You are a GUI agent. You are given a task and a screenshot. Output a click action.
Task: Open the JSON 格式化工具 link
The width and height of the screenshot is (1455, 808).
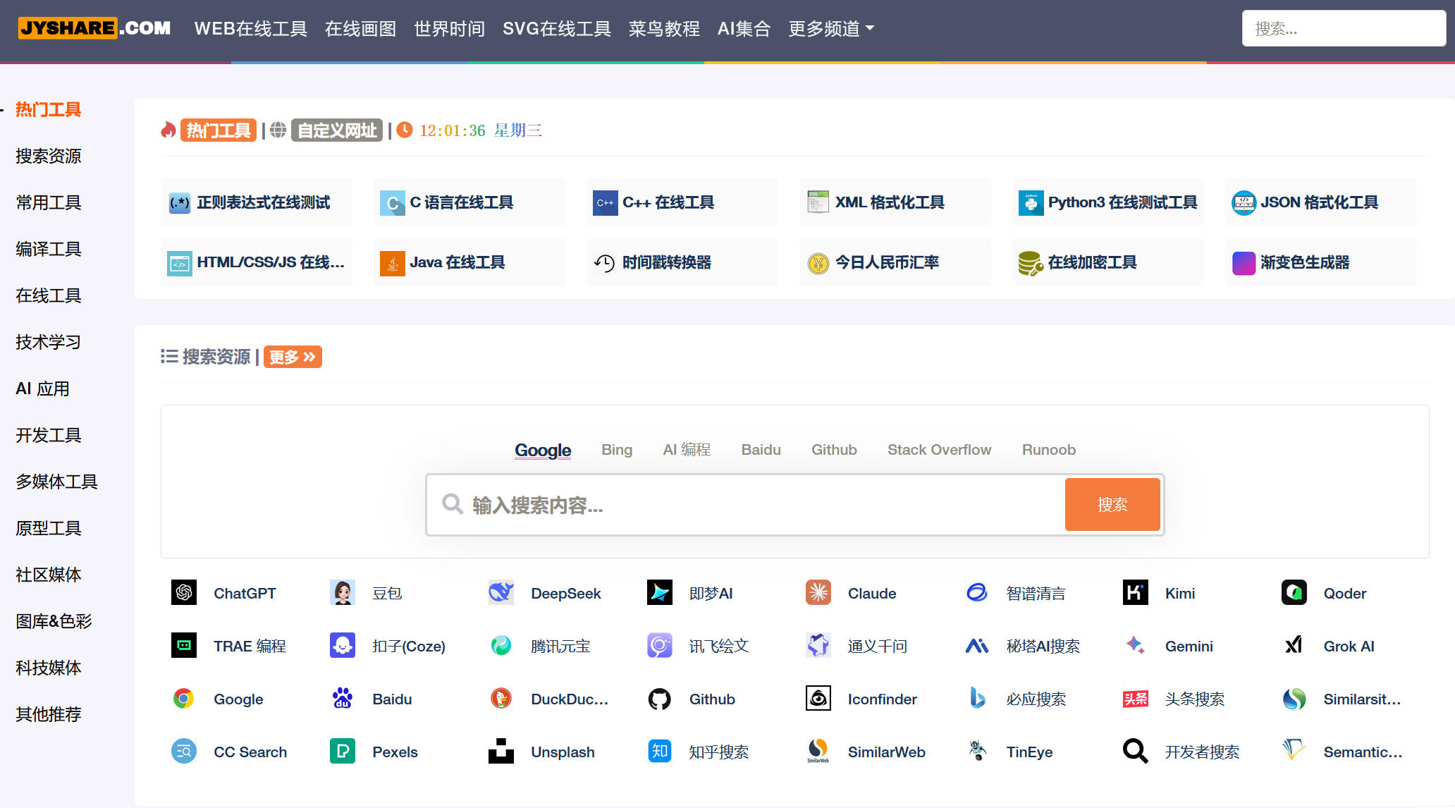tap(1319, 202)
